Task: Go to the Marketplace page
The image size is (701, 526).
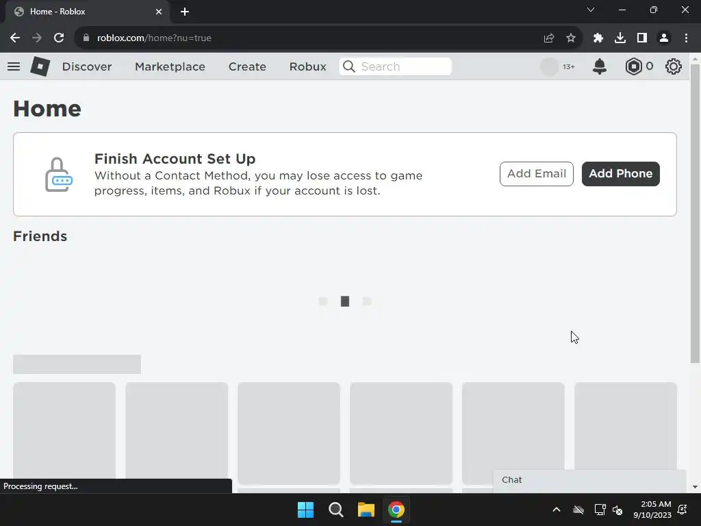Action: pyautogui.click(x=170, y=66)
